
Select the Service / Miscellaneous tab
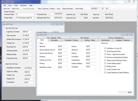(116, 38)
